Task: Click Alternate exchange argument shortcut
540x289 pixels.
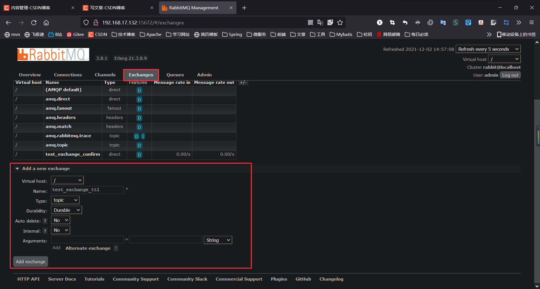Action: pos(88,248)
